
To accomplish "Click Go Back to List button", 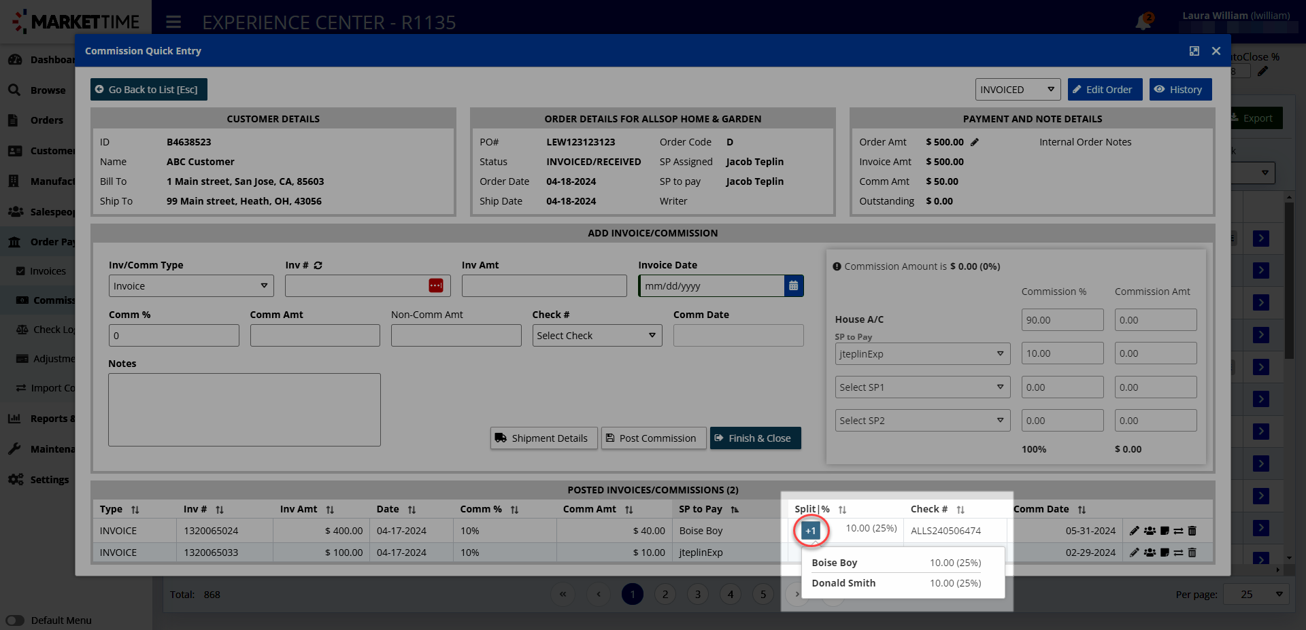I will coord(148,90).
